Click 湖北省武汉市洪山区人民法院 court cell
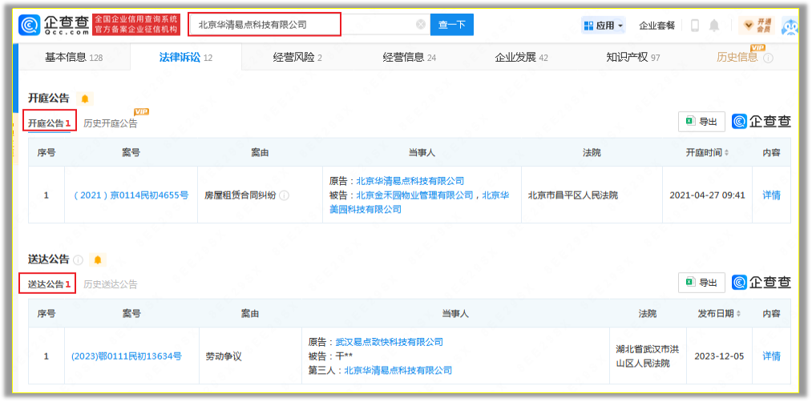 tap(648, 356)
